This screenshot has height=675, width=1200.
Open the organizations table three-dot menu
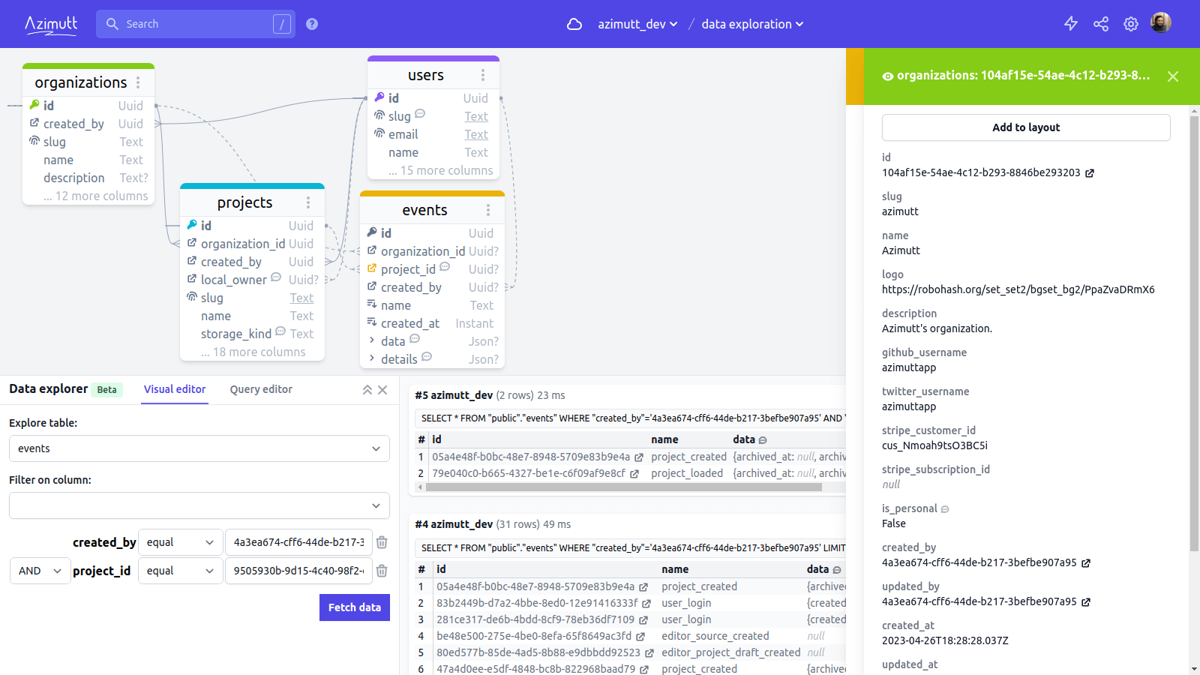pyautogui.click(x=138, y=82)
